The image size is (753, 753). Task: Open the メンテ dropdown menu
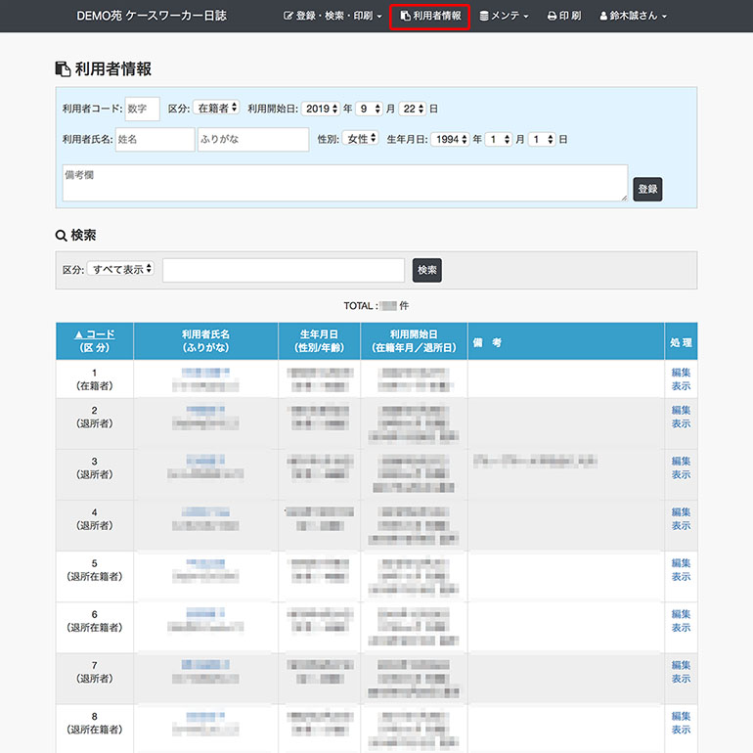504,16
